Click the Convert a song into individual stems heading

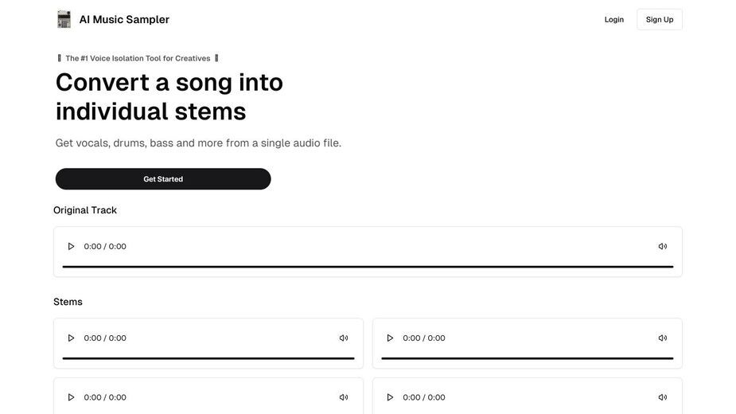point(169,97)
